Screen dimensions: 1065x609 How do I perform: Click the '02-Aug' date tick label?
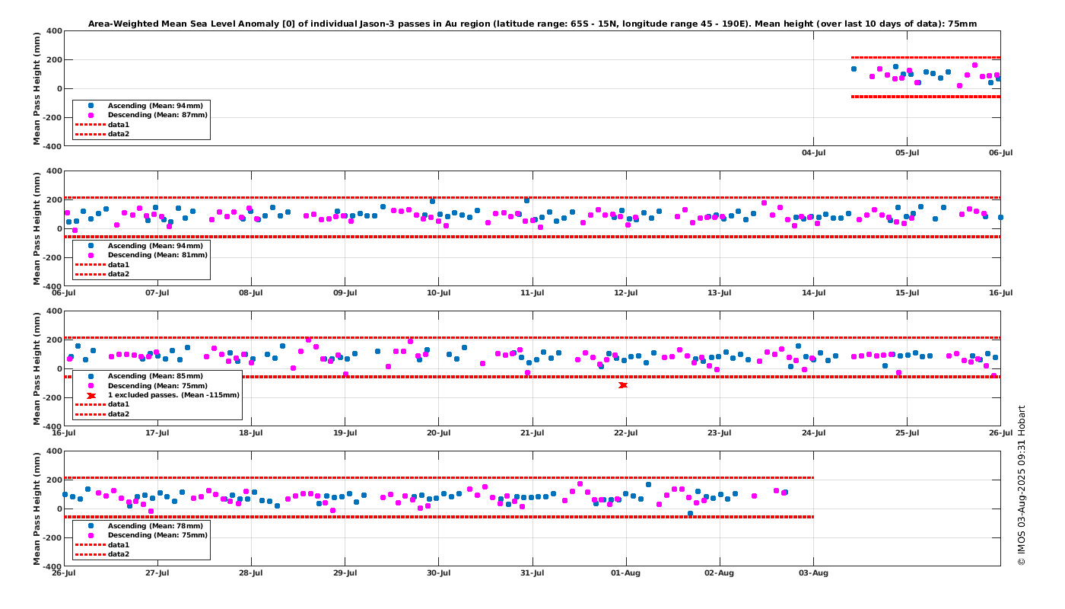[x=720, y=573]
